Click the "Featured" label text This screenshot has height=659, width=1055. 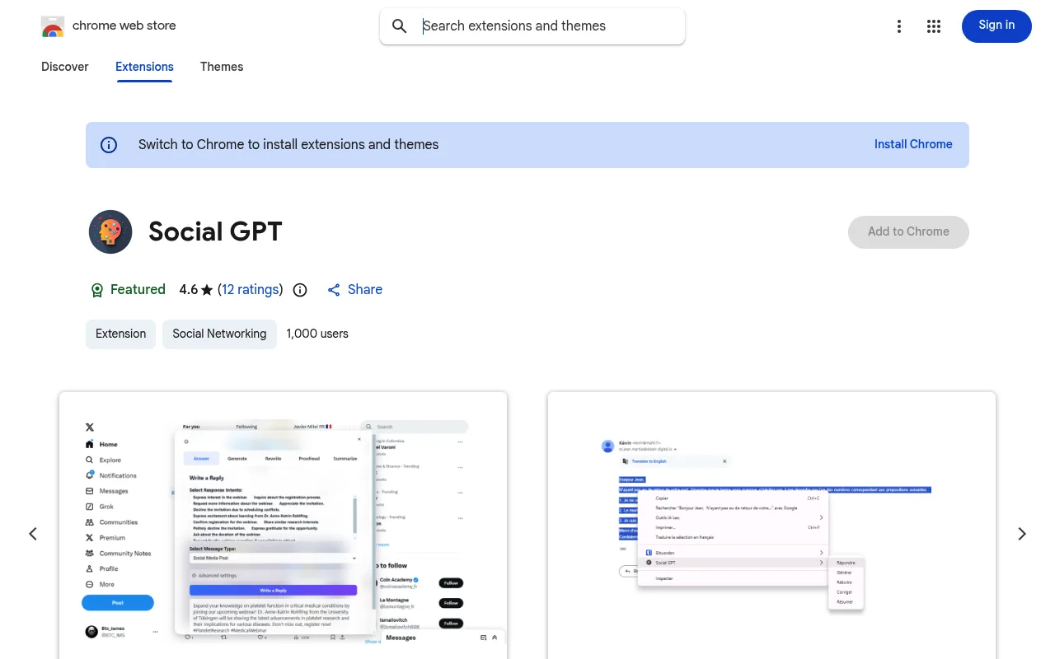click(138, 290)
